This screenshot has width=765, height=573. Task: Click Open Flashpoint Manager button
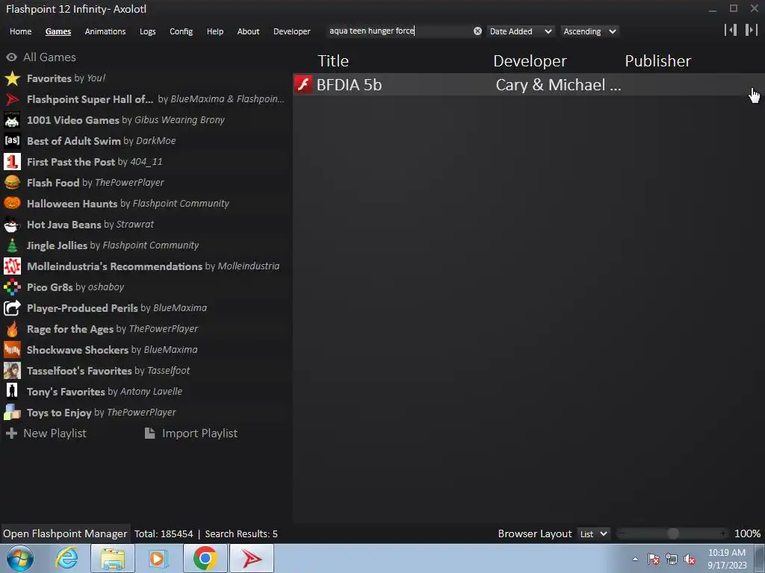pyautogui.click(x=66, y=534)
